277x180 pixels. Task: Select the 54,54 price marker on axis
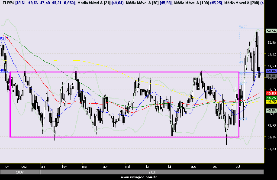271,31
